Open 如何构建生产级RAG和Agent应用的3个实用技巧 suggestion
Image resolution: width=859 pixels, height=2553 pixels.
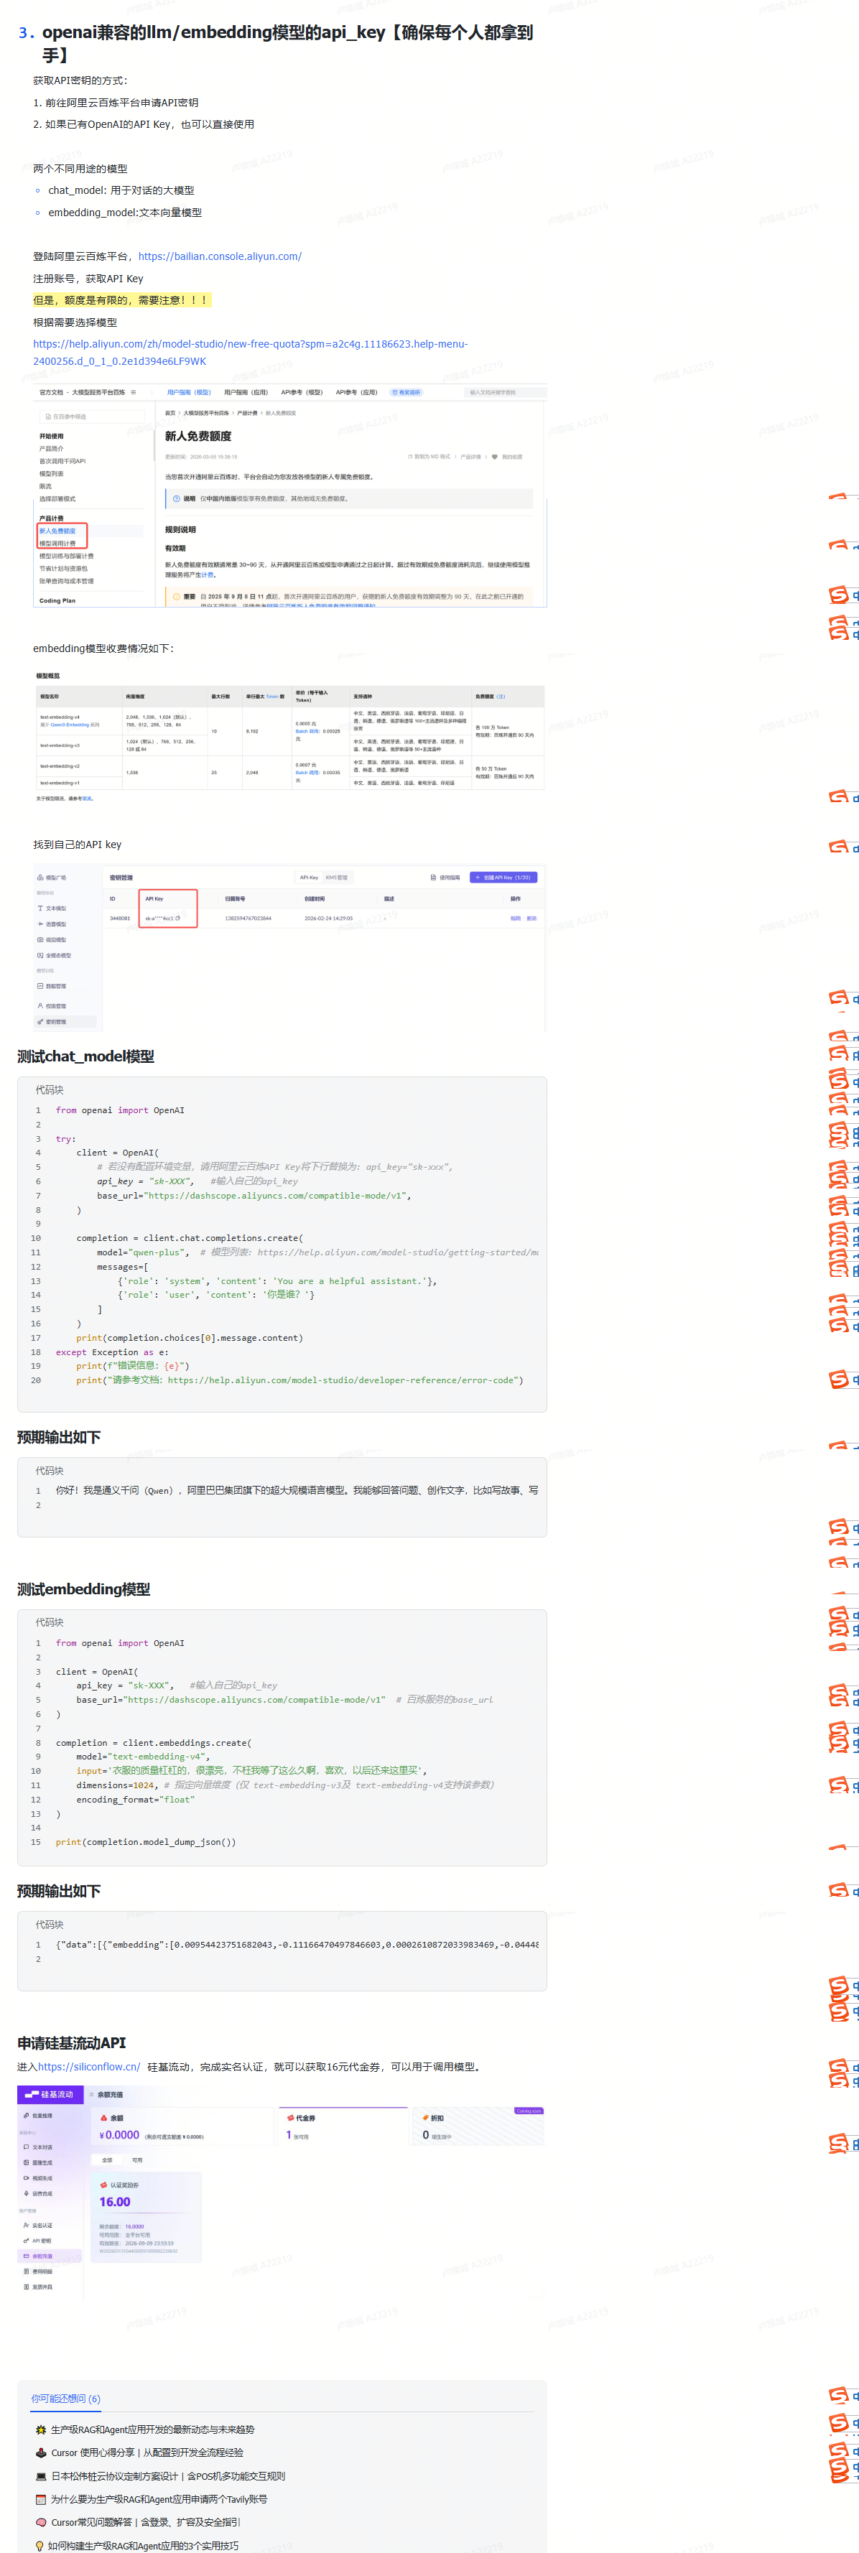coord(143,2545)
